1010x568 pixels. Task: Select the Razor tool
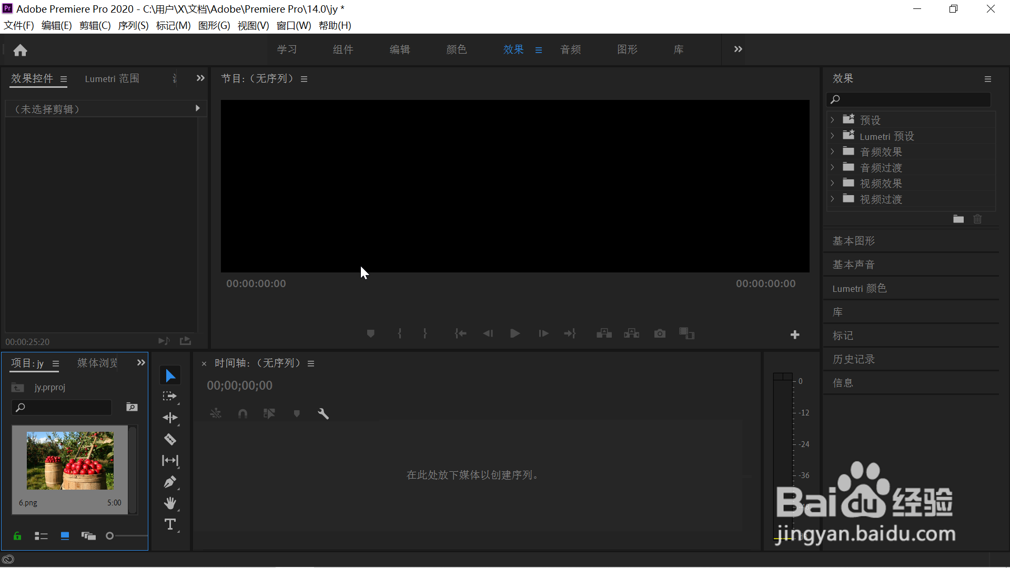tap(170, 439)
